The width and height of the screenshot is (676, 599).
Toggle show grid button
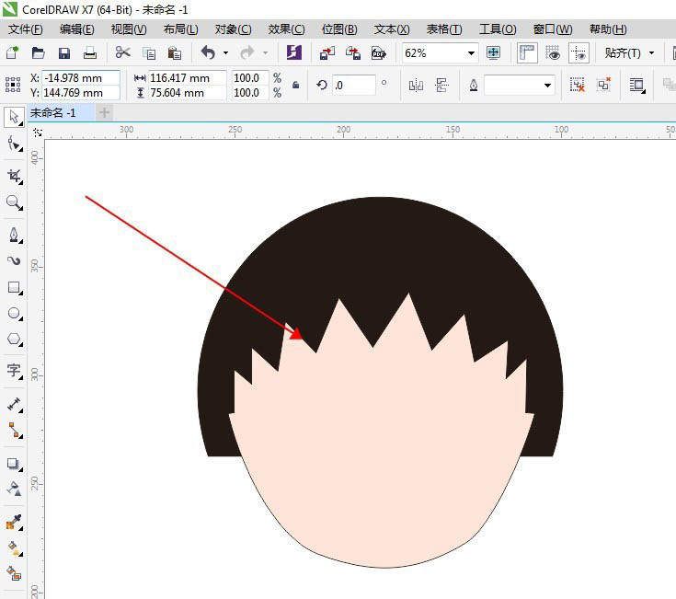pyautogui.click(x=553, y=53)
